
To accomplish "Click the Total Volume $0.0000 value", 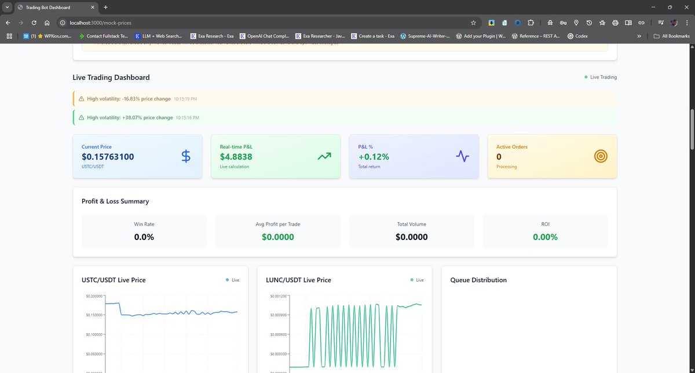I will [412, 237].
